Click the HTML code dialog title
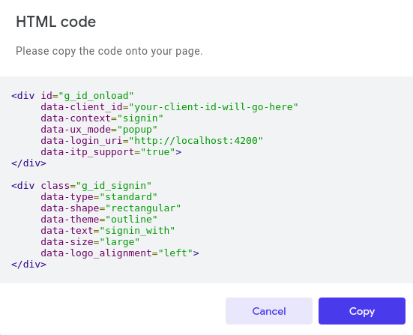Image resolution: width=413 pixels, height=335 pixels. tap(55, 22)
